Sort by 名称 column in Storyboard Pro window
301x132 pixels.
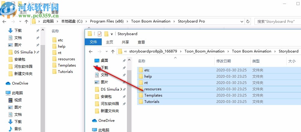tap(55, 31)
